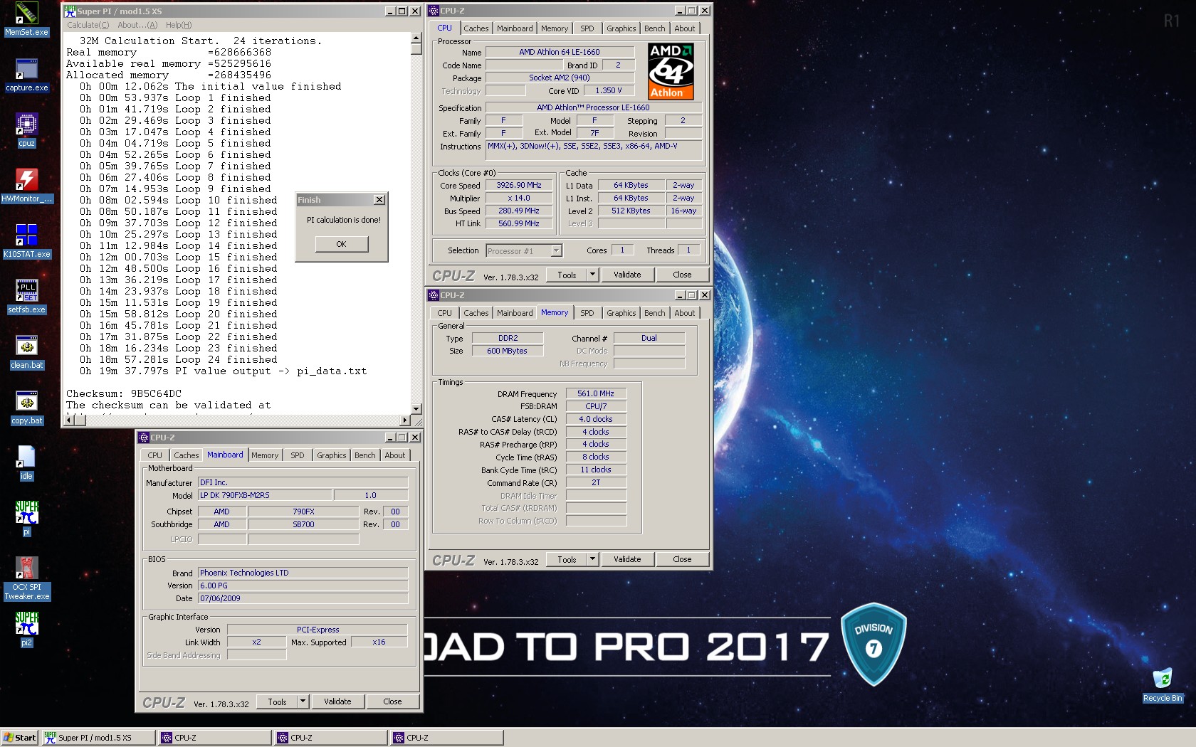
Task: Click BIOS date 07/06/2009
Action: pyautogui.click(x=303, y=598)
